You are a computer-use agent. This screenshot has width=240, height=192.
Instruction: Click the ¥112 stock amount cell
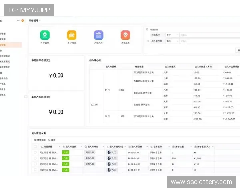click(x=196, y=164)
